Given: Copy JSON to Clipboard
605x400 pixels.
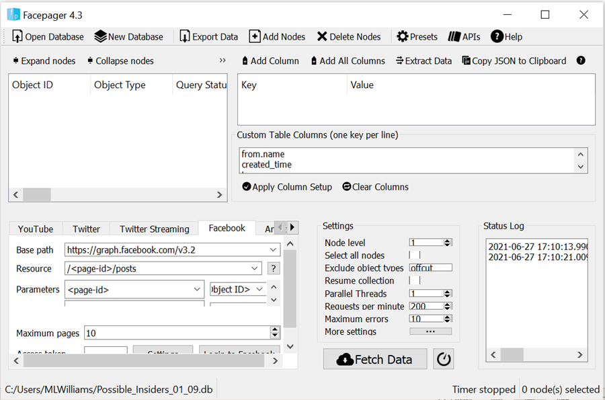Looking at the screenshot, I should pyautogui.click(x=514, y=61).
